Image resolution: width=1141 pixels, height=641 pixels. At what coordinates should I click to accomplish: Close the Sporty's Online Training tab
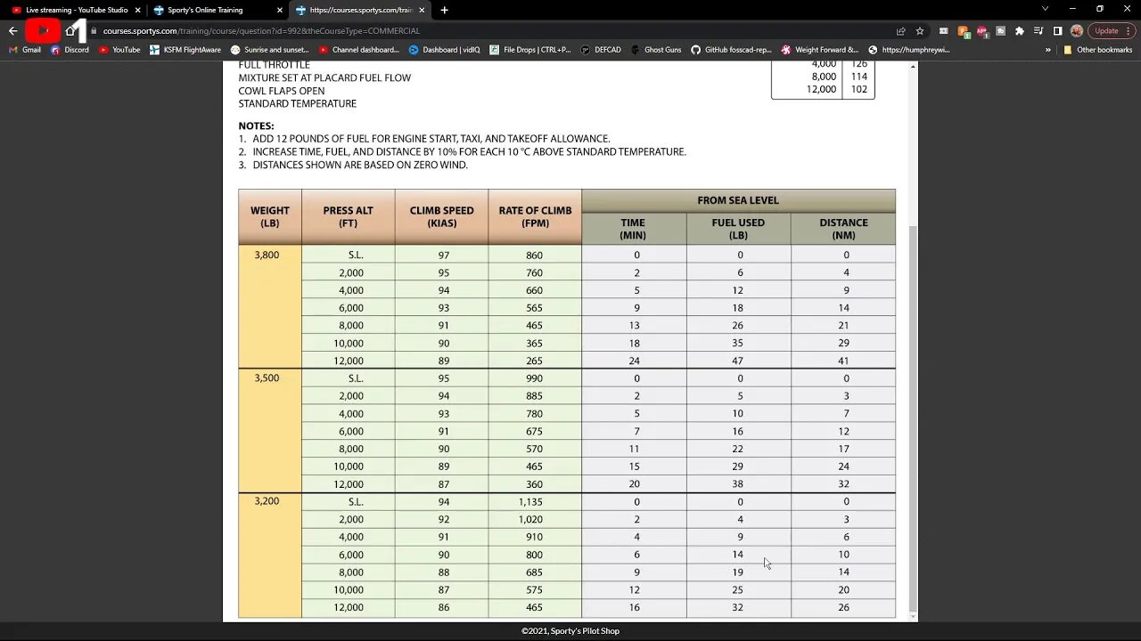[279, 10]
